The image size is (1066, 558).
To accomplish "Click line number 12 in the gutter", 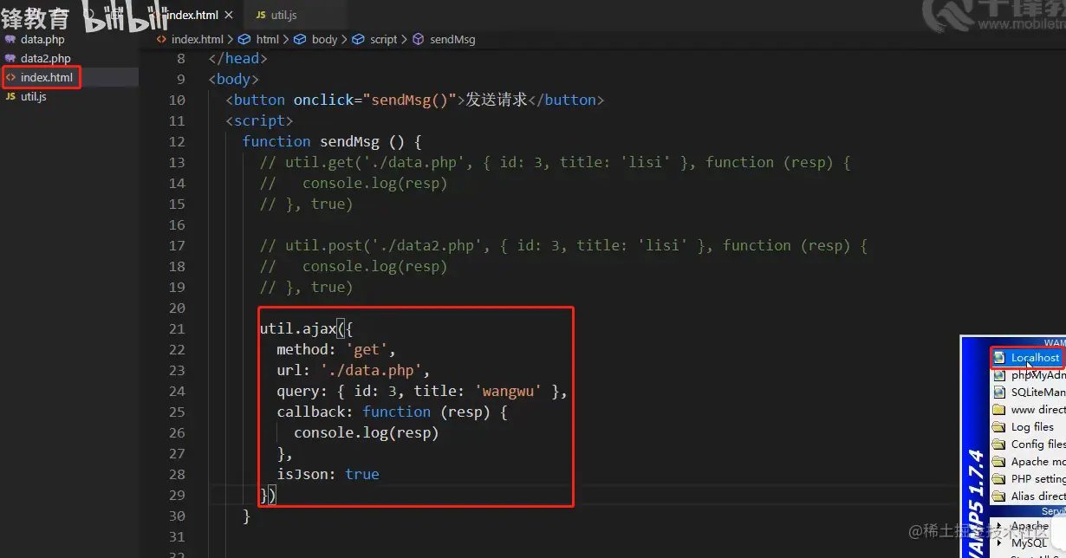I will tap(177, 142).
